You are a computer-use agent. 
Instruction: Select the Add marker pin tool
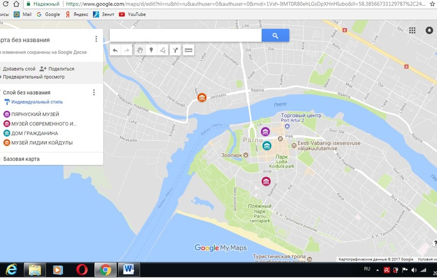coord(151,51)
